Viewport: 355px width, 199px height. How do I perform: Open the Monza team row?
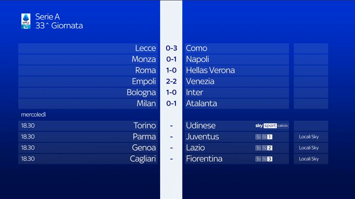pyautogui.click(x=88, y=59)
